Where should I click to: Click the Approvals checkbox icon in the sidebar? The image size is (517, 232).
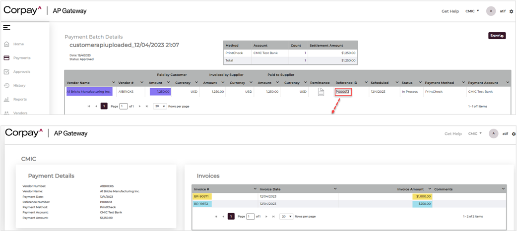[6, 72]
